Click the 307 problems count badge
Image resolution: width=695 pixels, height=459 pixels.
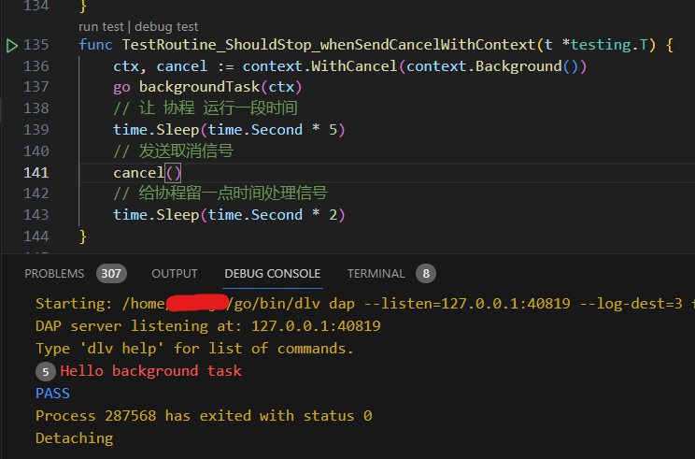(111, 274)
